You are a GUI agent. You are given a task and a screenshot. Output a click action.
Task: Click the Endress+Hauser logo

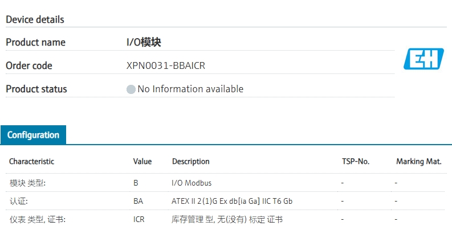pyautogui.click(x=422, y=59)
